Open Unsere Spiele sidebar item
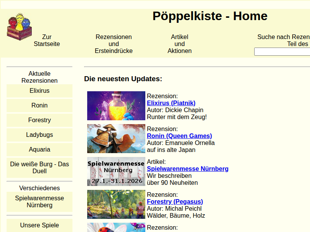 40,225
